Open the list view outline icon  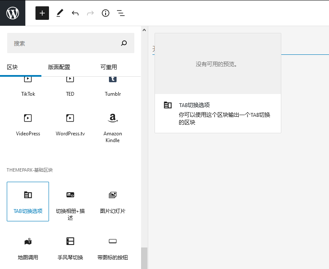[121, 13]
